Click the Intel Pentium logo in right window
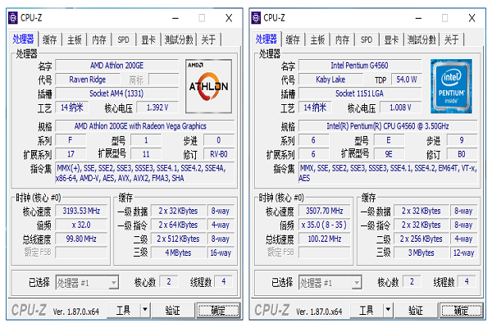 451,86
